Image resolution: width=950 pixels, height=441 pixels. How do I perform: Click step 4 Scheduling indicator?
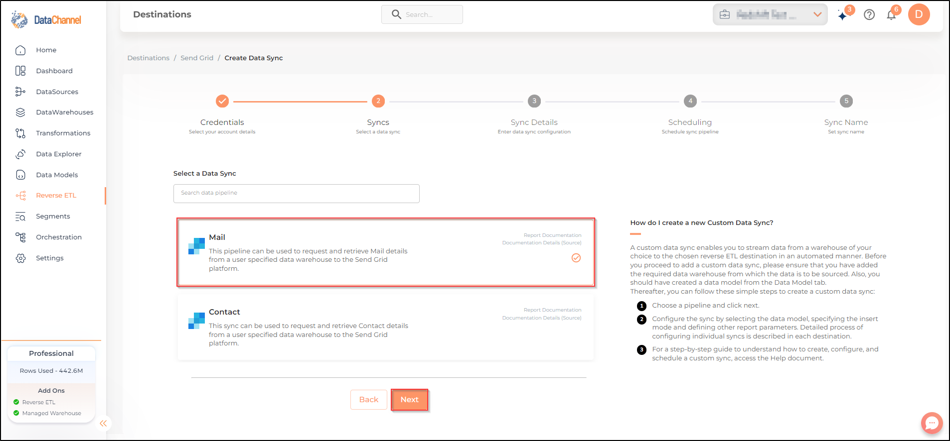pyautogui.click(x=690, y=101)
